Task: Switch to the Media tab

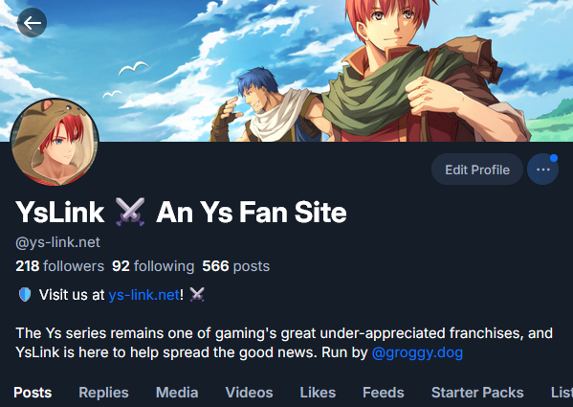Action: click(177, 393)
